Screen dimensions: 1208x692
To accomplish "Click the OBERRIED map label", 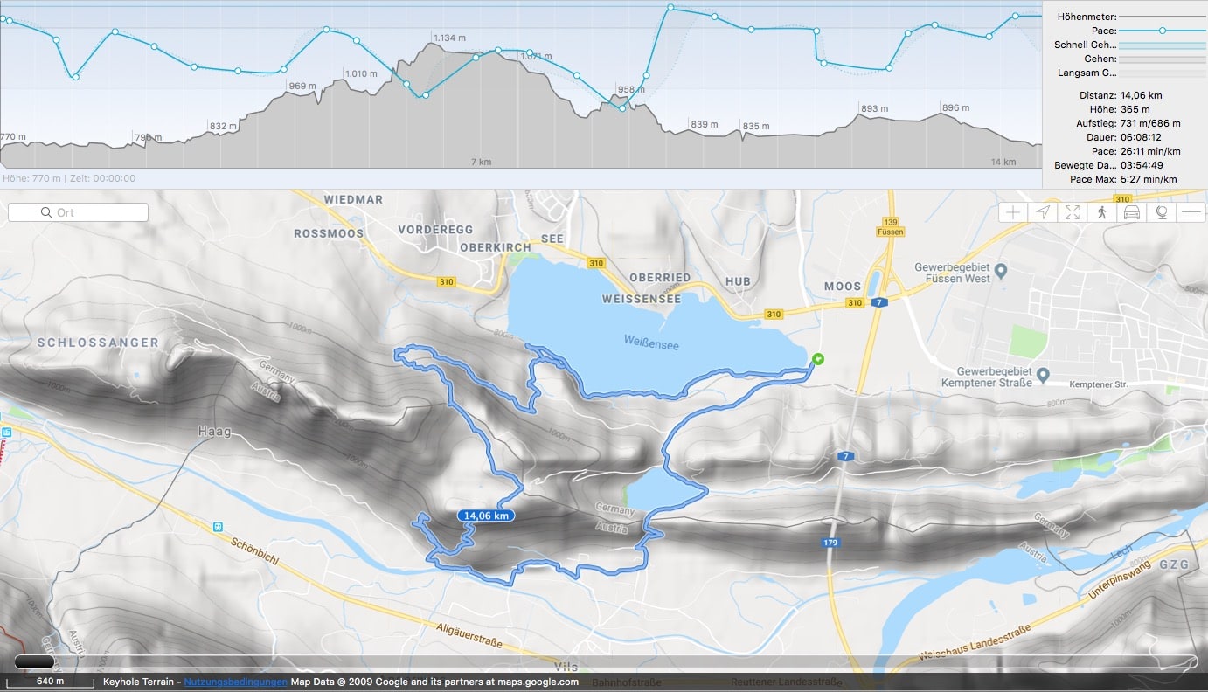I will (660, 277).
